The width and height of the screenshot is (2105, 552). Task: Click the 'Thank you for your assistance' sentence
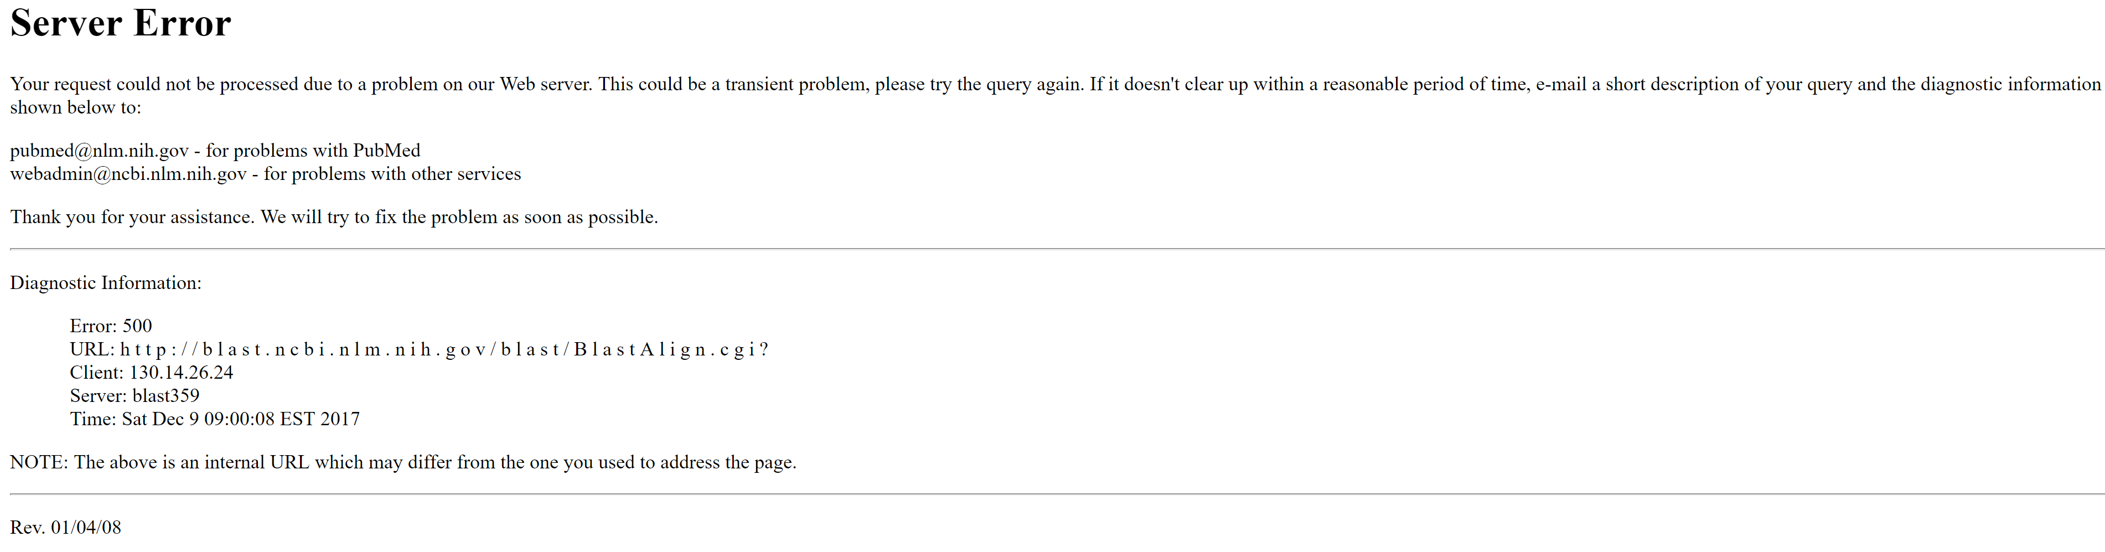(334, 216)
